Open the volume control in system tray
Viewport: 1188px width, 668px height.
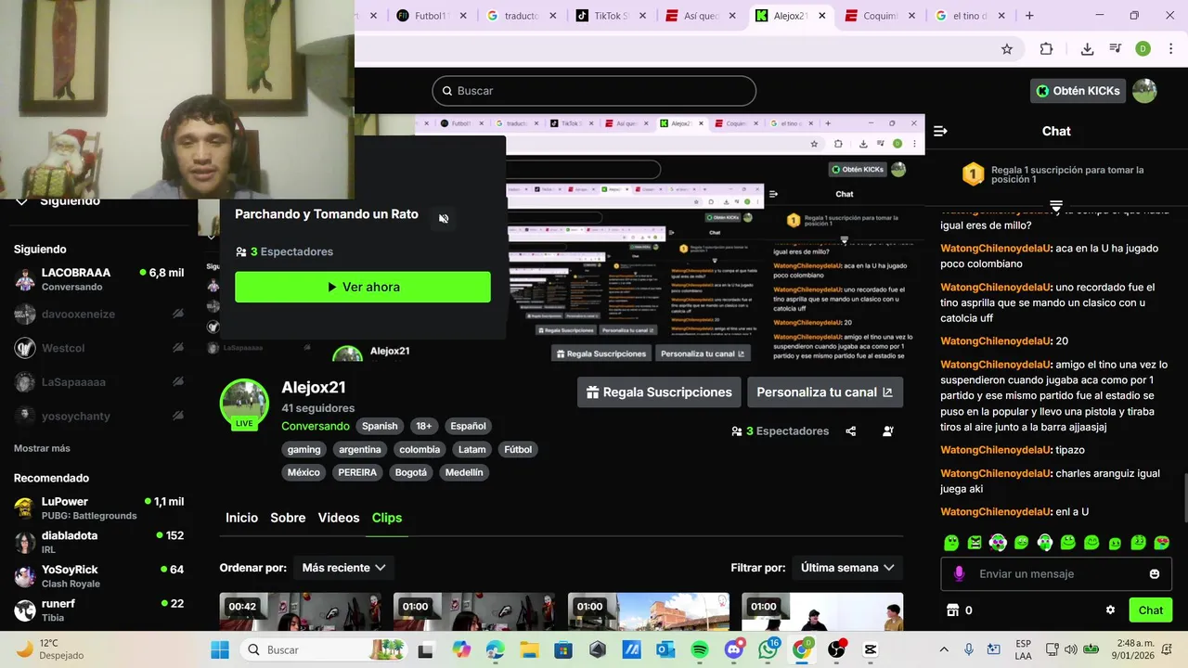(x=1070, y=649)
